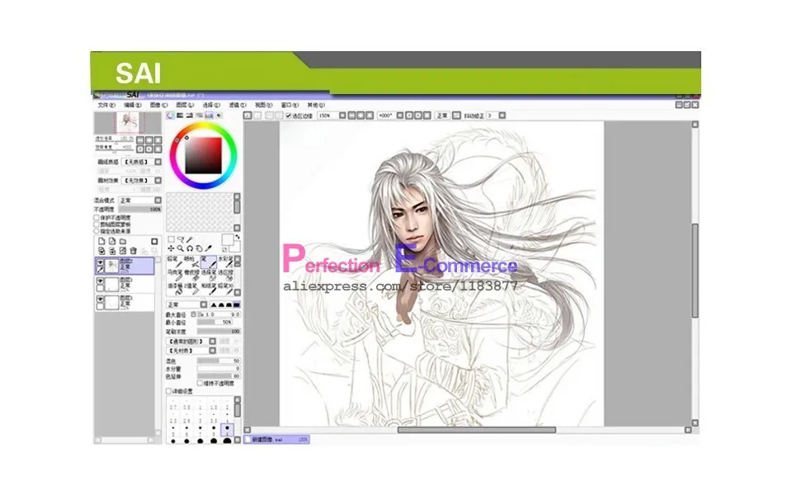This screenshot has height=495, width=792.
Task: Open the 窗口 (Window) menu
Action: coord(290,105)
